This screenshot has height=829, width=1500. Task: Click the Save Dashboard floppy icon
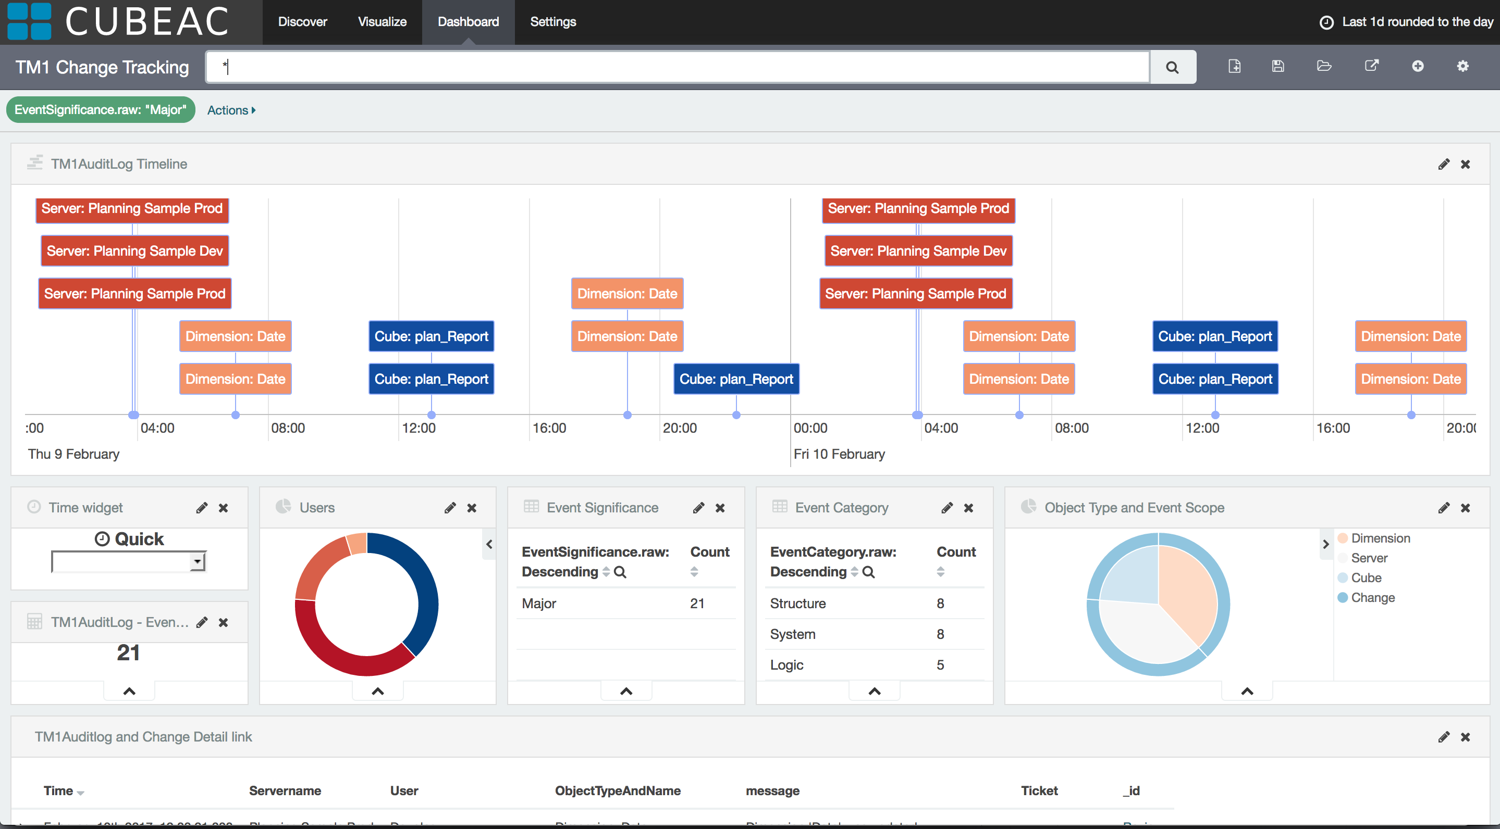pos(1278,66)
